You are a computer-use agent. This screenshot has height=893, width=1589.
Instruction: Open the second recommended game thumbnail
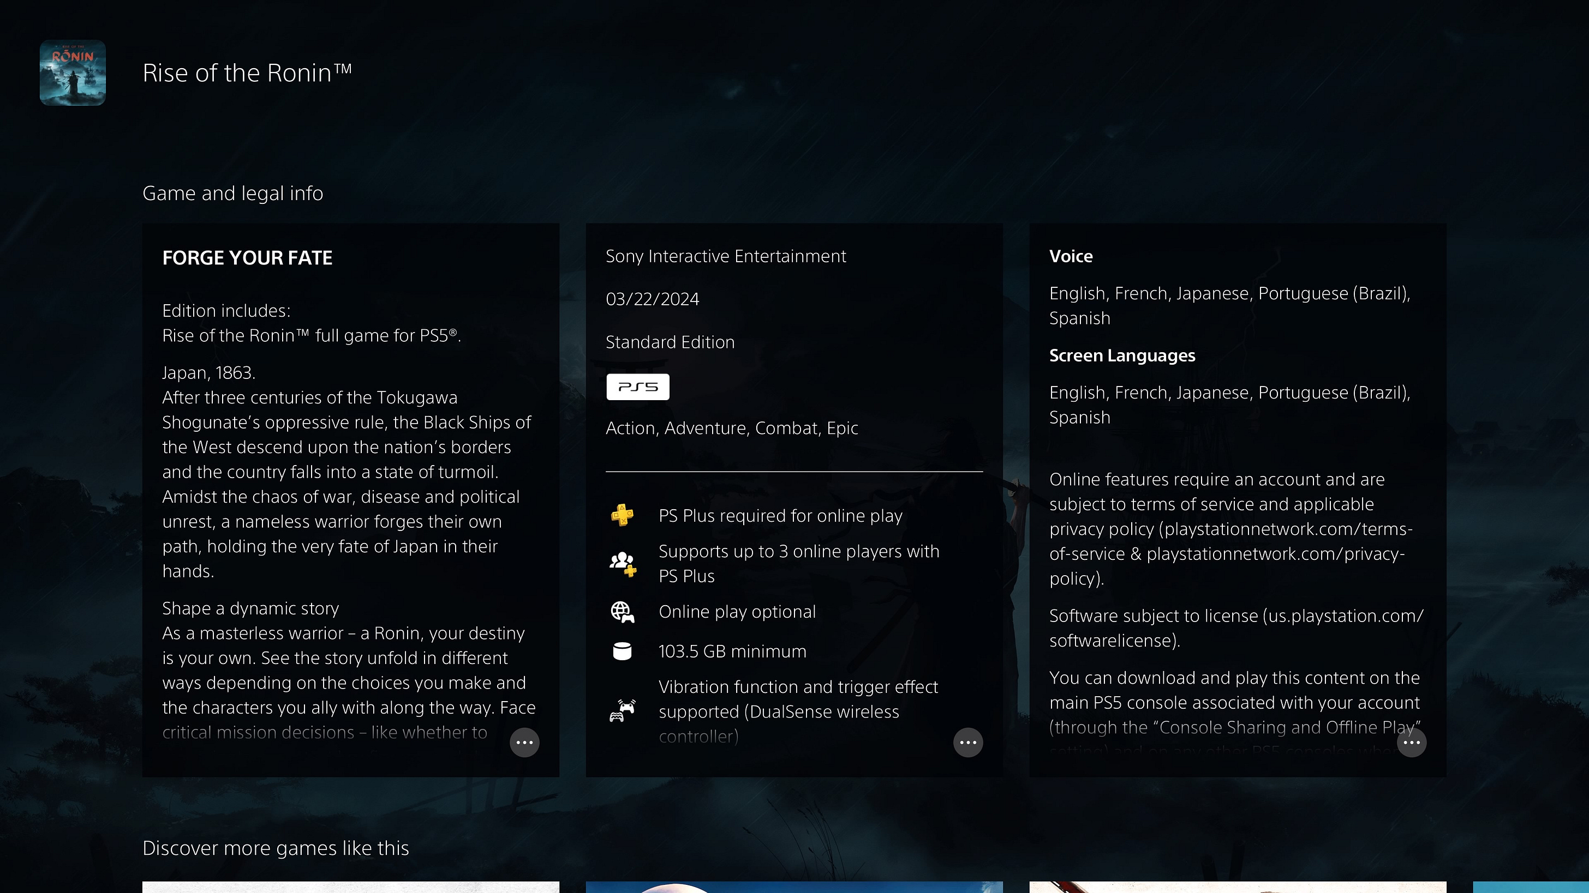pyautogui.click(x=794, y=887)
